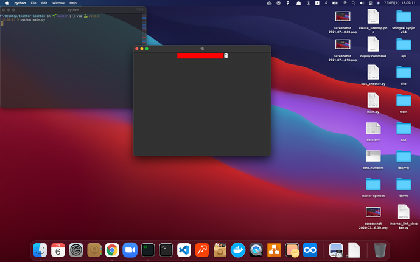Select screenshot 2021-07...4.16.png thumbnail

click(343, 44)
